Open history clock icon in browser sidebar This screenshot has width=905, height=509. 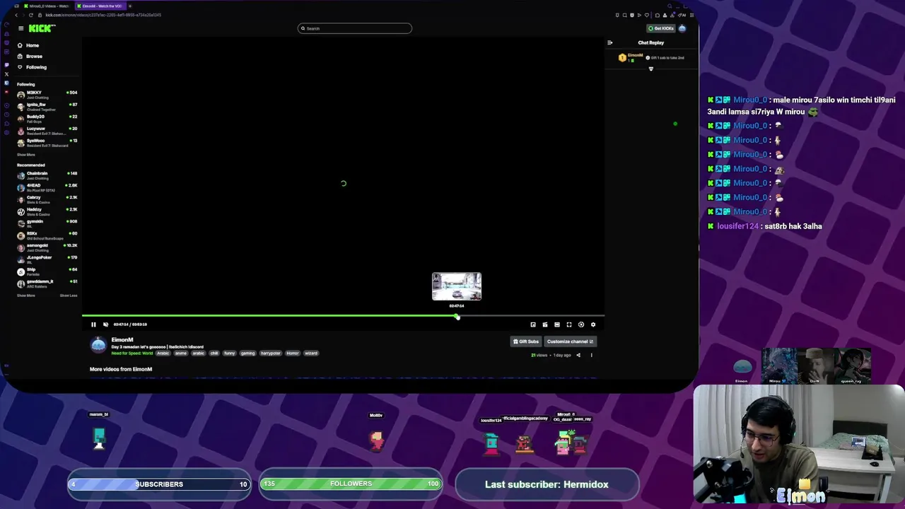coord(6,113)
